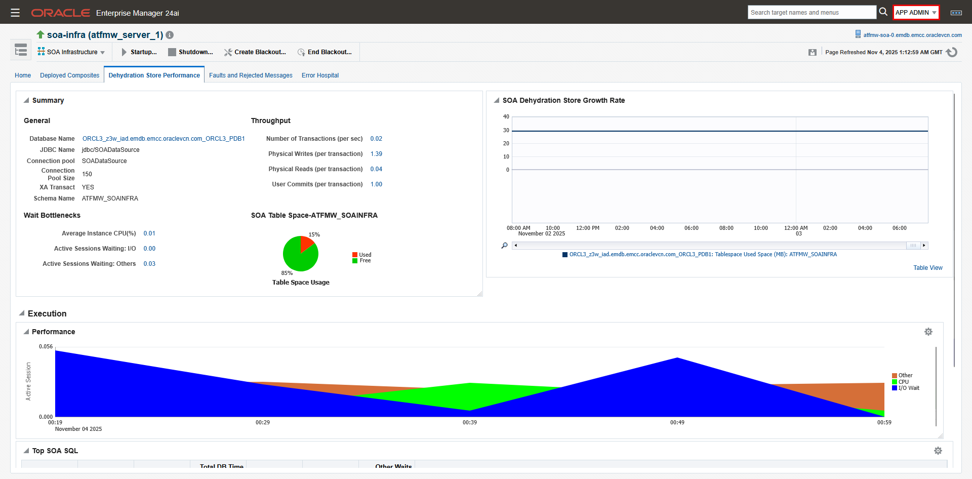Click the growth chart zoom magnifier
Screen dimensions: 972x479
(504, 246)
